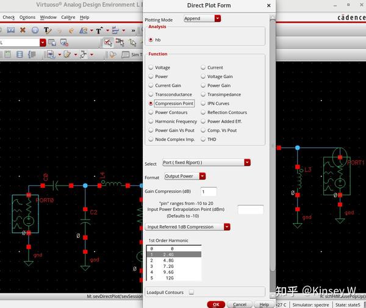Screen dimensions: 366x308
Task: Click Input Power Extrapolation Point field
Action: (x=251, y=210)
